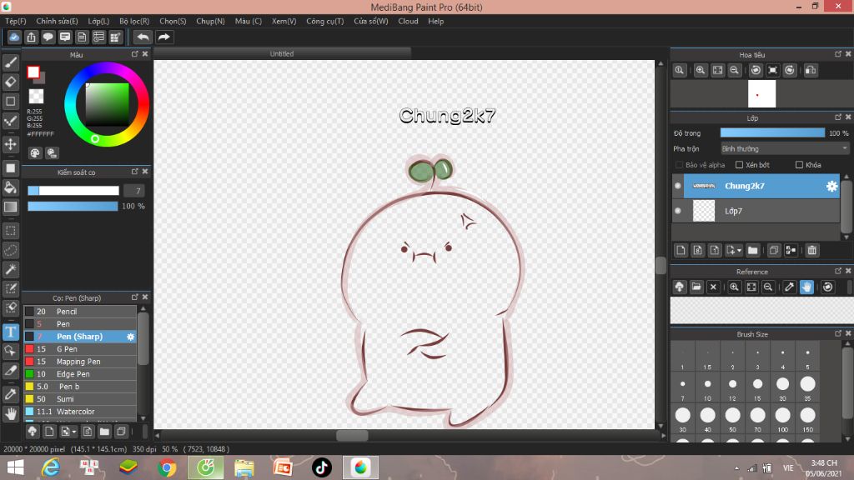854x480 pixels.
Task: Redo the last action
Action: click(163, 37)
